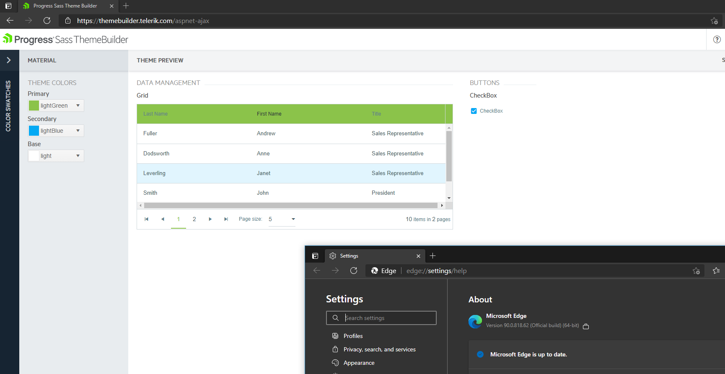Close the Progress Sass Theme Builder tab
The width and height of the screenshot is (725, 374).
[x=111, y=6]
